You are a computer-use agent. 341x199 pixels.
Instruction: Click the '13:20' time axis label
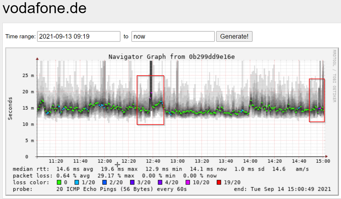coord(202,161)
